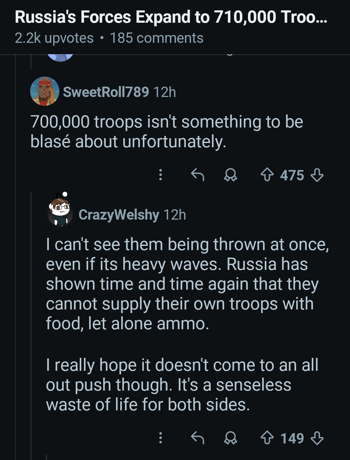Tap SweetRoll789's avatar image
Viewport: 350px width, 460px height.
pyautogui.click(x=45, y=91)
